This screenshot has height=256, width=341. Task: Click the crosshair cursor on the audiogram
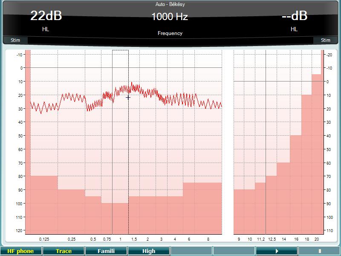[128, 98]
